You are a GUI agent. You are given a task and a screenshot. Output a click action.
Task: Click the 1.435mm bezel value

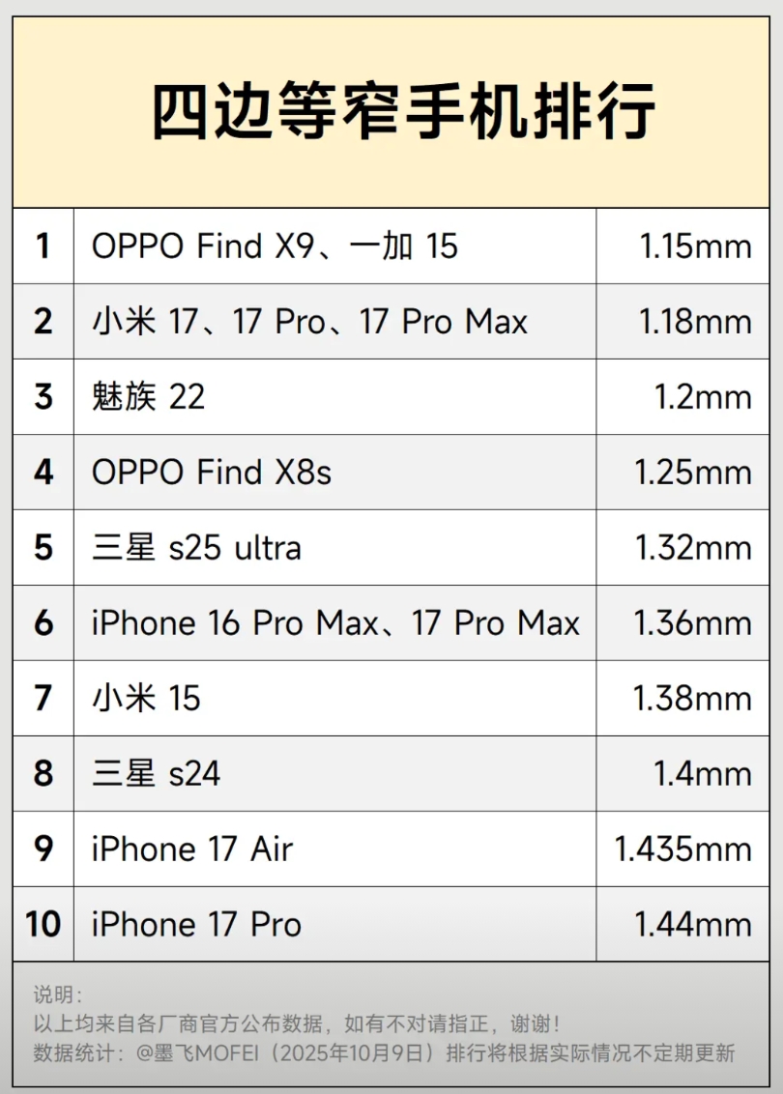682,849
